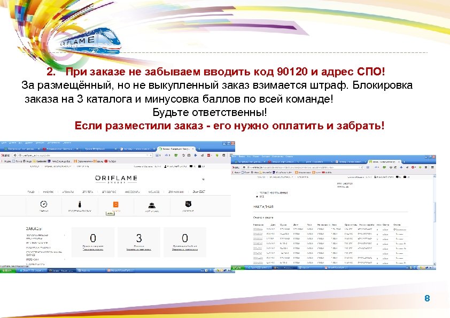
Task: Open the Oriflame logo in the left browser
Action: (x=116, y=179)
